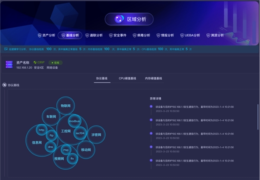Viewport: 260px width, 180px height.
Task: Click the 已防护 status badge
Action: 39,62
